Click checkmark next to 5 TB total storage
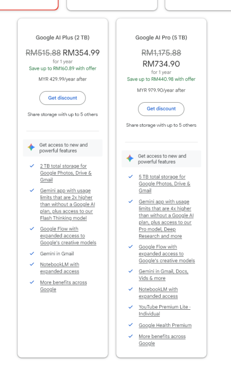This screenshot has height=374, width=231. pyautogui.click(x=131, y=177)
